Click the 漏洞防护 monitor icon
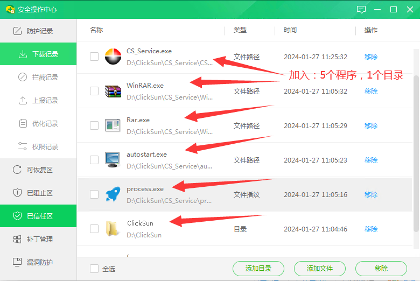Screen dimensions: 420x281 click(17, 262)
